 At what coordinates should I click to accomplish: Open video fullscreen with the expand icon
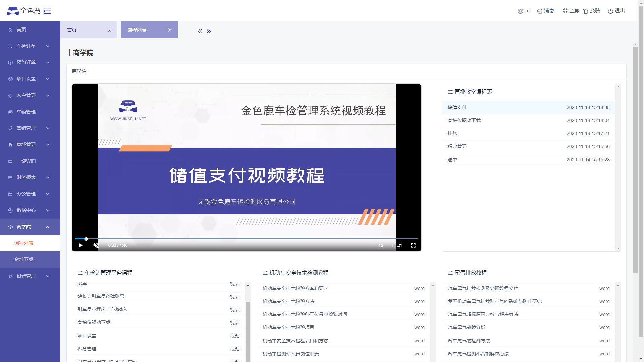coord(413,245)
